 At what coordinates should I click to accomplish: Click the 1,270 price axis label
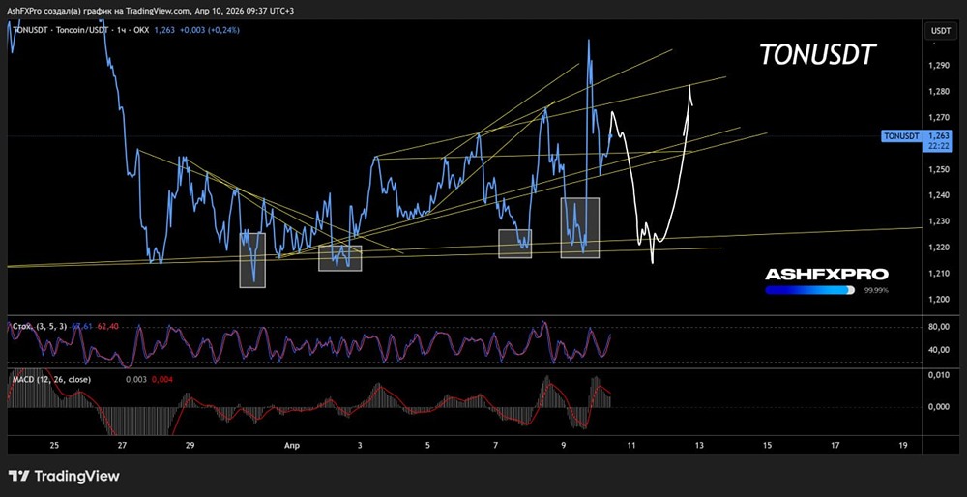coord(937,118)
